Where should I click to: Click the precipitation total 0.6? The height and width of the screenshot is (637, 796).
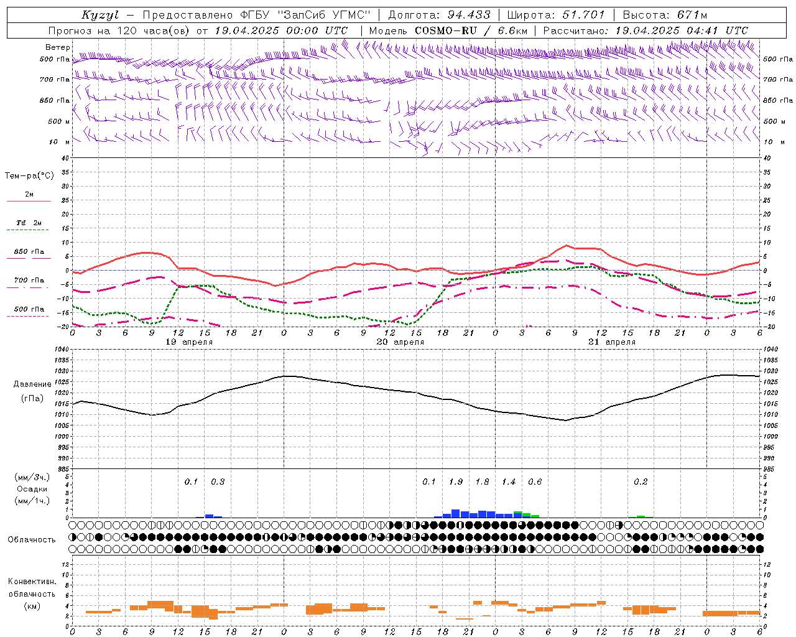[x=535, y=482]
